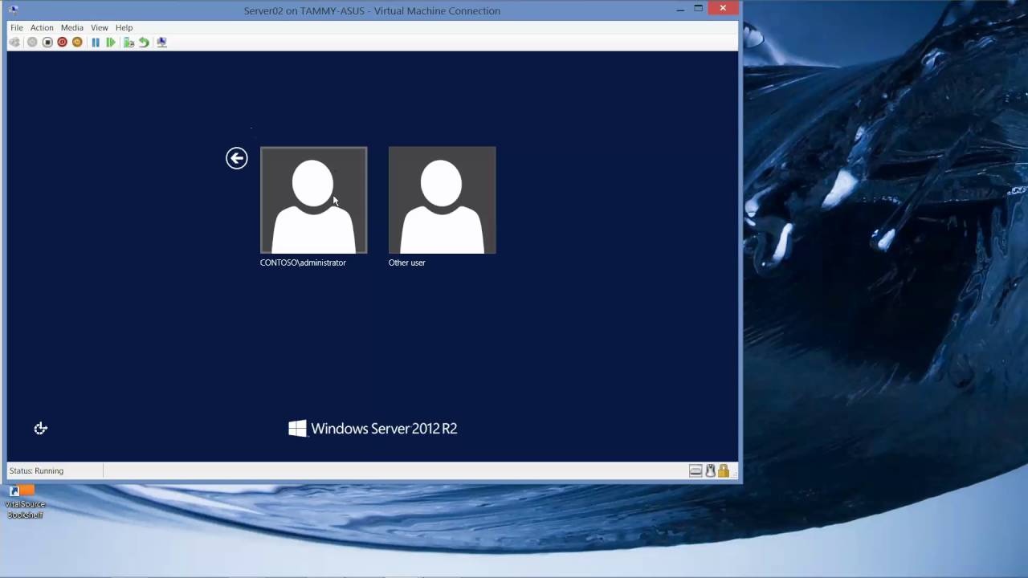Viewport: 1028px width, 578px height.
Task: Open the View menu
Action: click(100, 27)
